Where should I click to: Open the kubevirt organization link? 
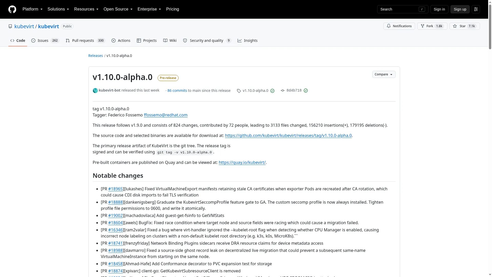(x=24, y=26)
